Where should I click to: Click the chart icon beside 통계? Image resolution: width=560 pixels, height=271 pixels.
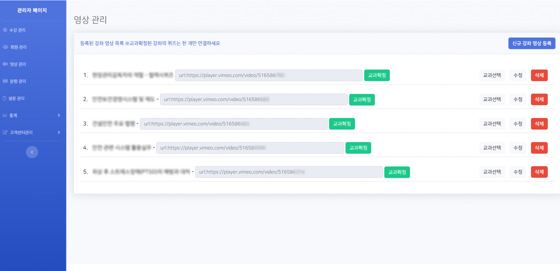(x=5, y=115)
